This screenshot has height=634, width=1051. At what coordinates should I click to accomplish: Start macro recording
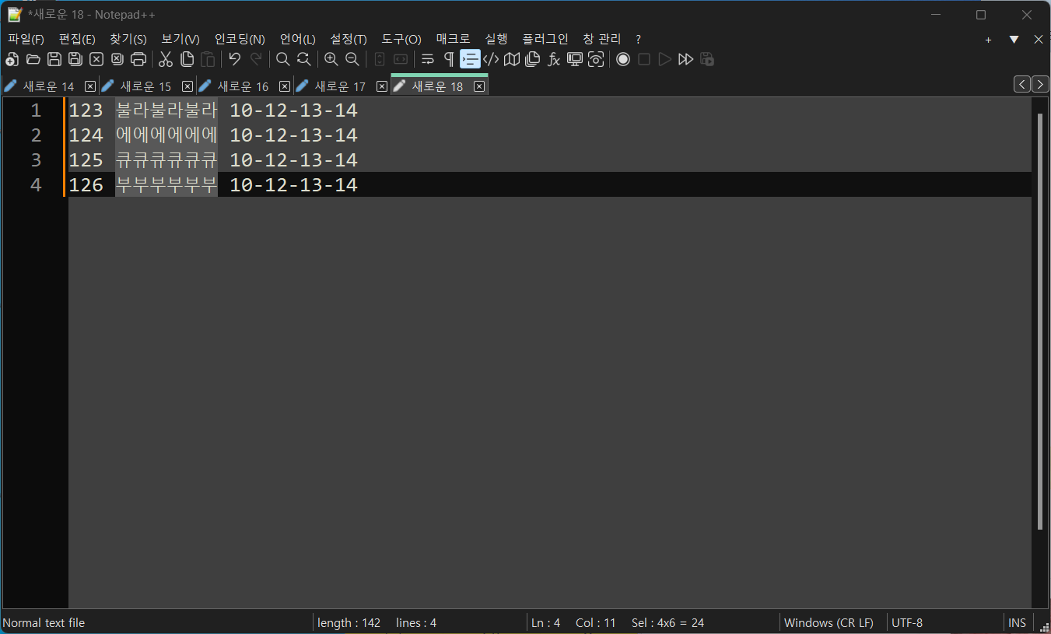click(x=623, y=59)
